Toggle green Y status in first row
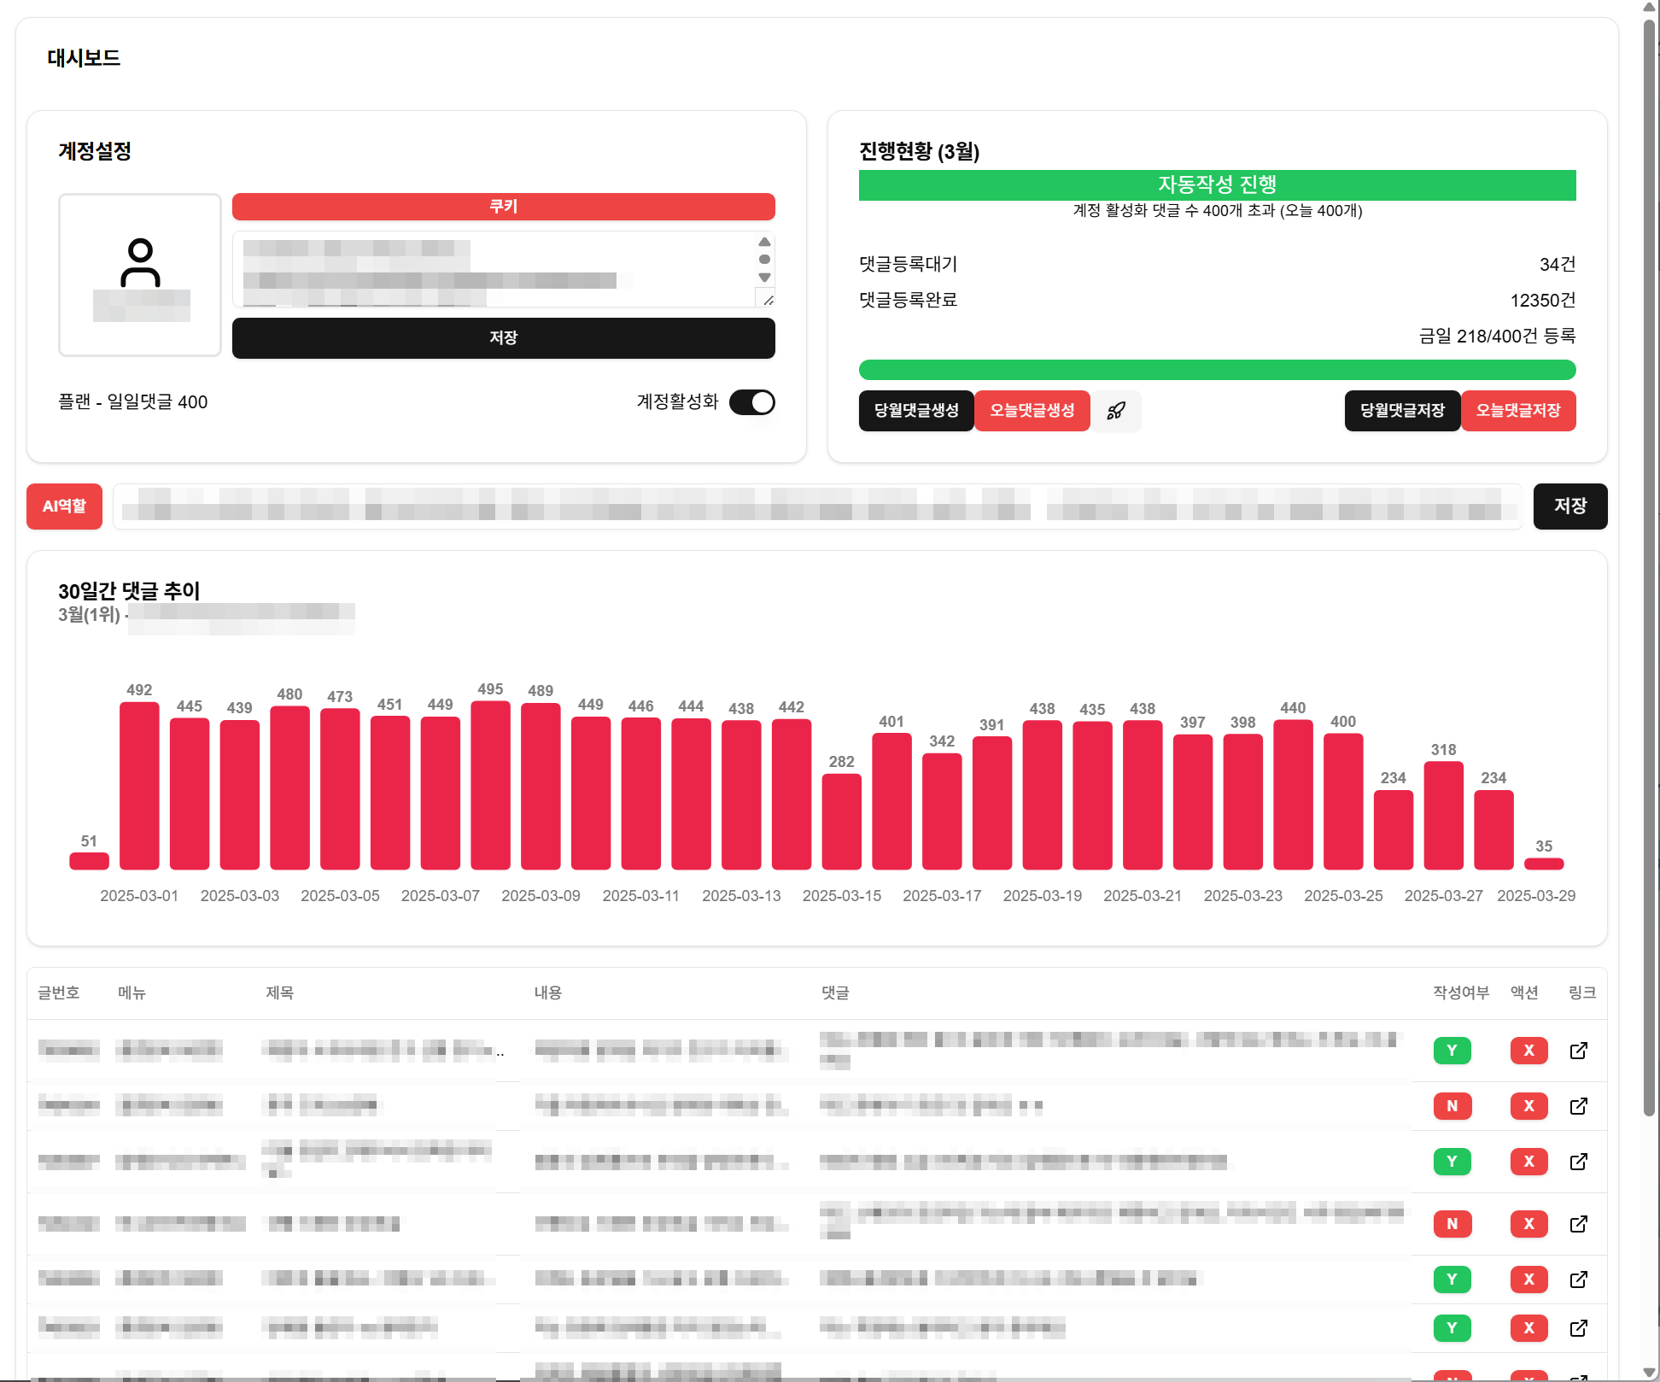 (1452, 1051)
